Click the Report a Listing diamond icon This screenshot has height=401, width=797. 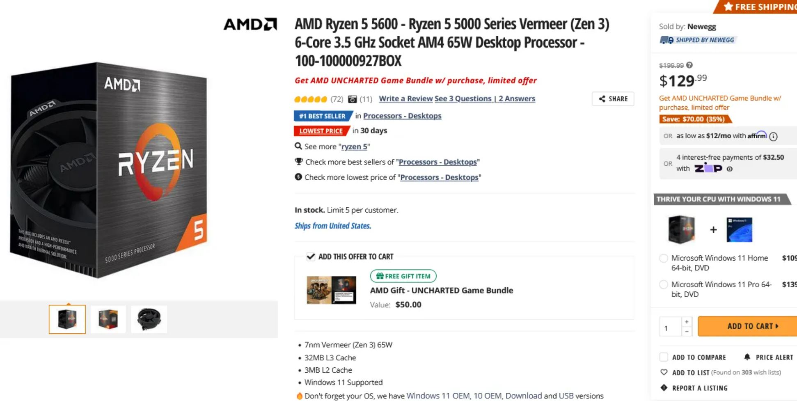[x=664, y=388]
